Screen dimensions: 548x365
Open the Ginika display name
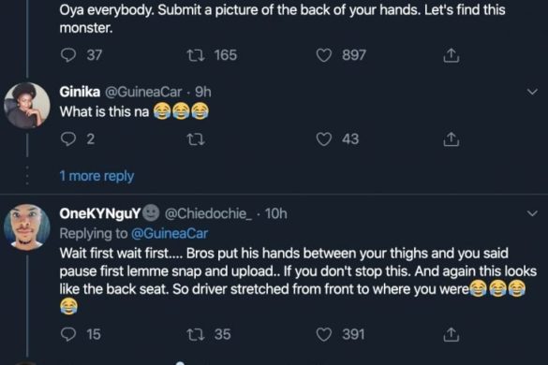coord(80,92)
